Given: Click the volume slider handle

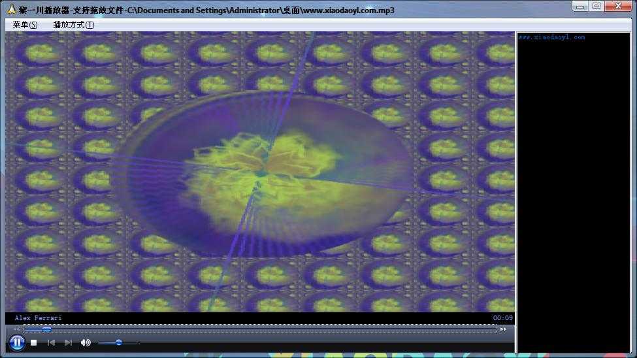Looking at the screenshot, I should [119, 342].
